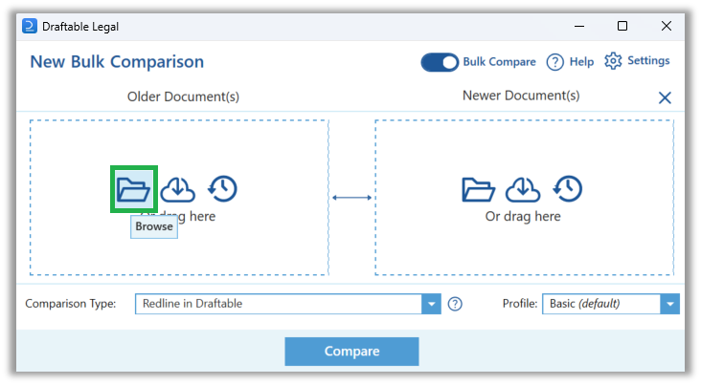Start comparison with Compare button
The height and width of the screenshot is (385, 701).
(351, 352)
